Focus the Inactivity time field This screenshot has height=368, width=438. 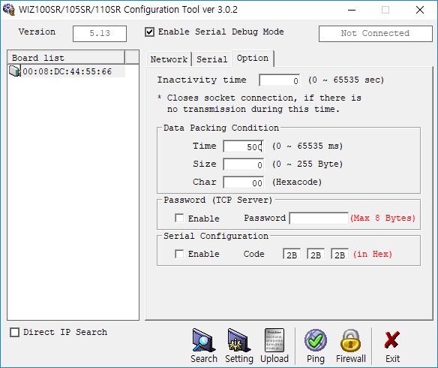coord(279,80)
